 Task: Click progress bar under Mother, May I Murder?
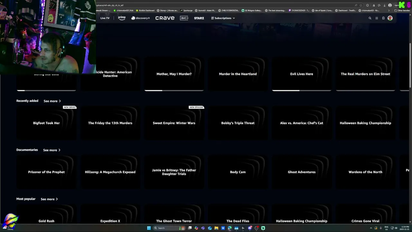pyautogui.click(x=174, y=91)
